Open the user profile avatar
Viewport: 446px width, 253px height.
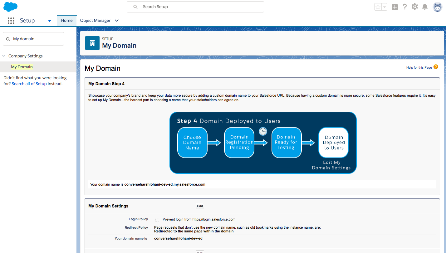pyautogui.click(x=438, y=7)
